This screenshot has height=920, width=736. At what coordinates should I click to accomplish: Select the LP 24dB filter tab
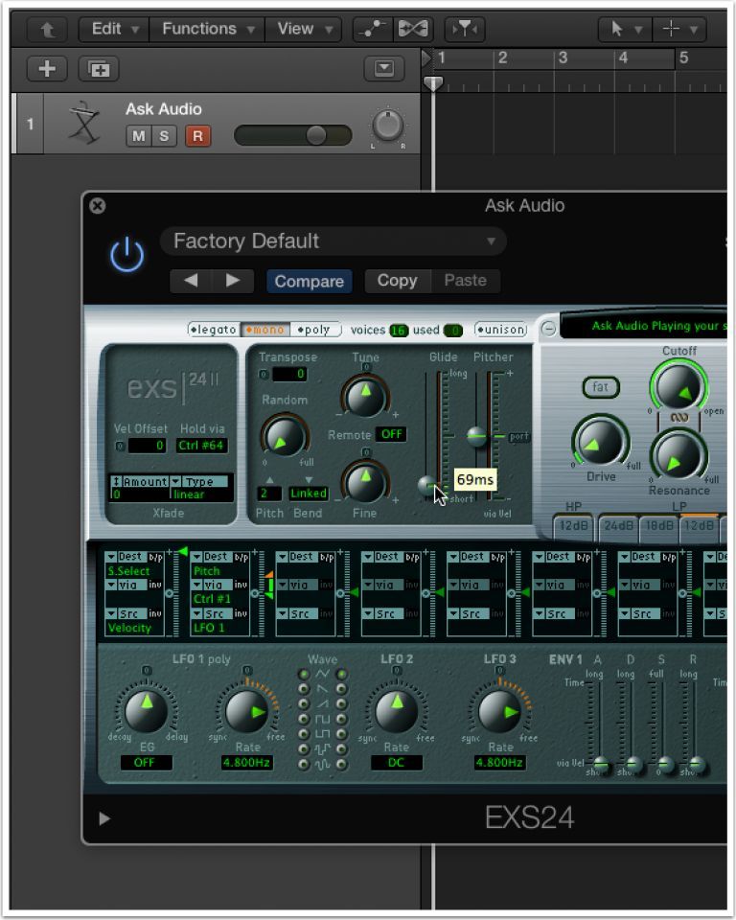619,526
